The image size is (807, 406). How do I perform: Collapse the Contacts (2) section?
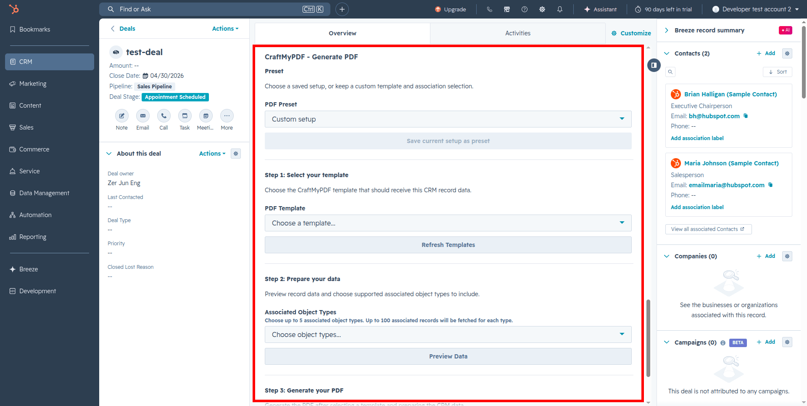pos(667,53)
